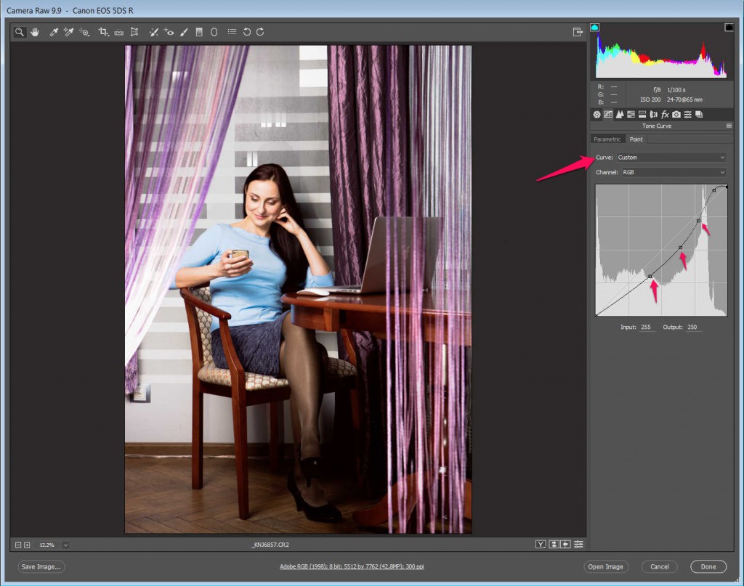Select the Hand tool
Screen dimensions: 744x586
34,32
